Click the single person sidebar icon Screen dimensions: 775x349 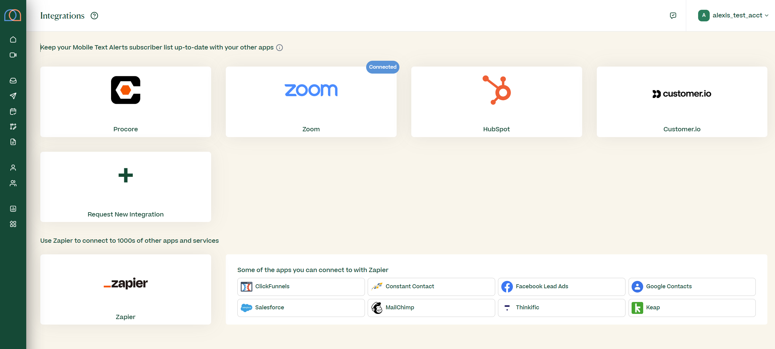(x=13, y=168)
